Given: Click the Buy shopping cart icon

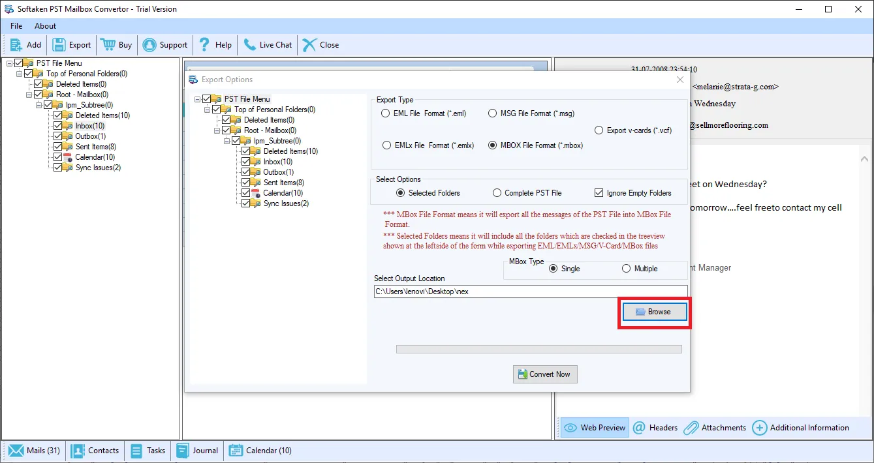Looking at the screenshot, I should (x=108, y=45).
